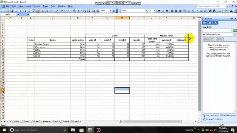Click the Excel Help icon
The height and width of the screenshot is (133, 237).
point(114,11)
